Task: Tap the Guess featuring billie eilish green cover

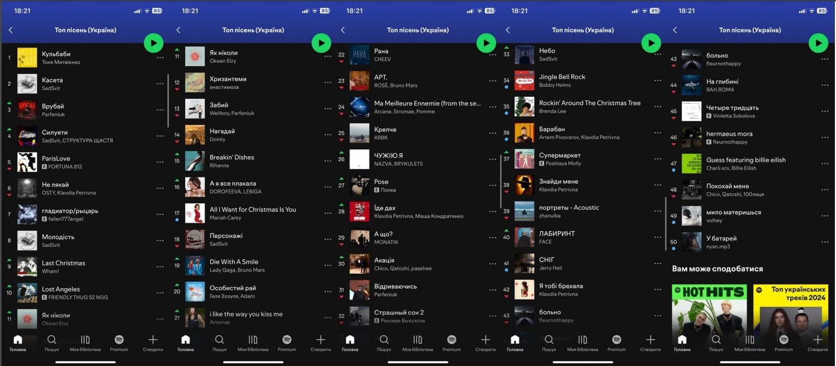Action: [x=691, y=163]
